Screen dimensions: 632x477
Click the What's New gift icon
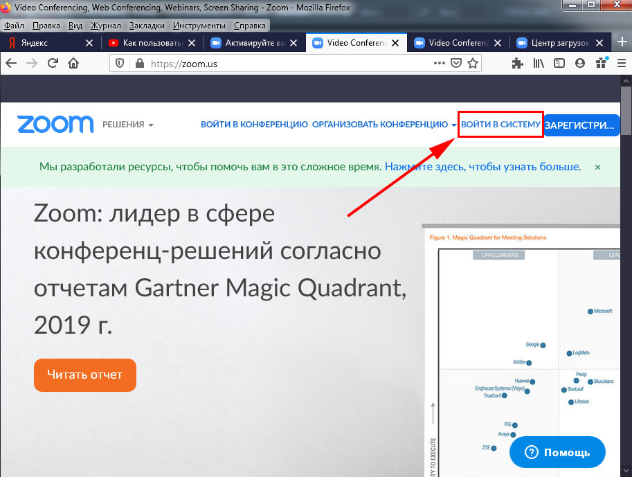(x=601, y=62)
